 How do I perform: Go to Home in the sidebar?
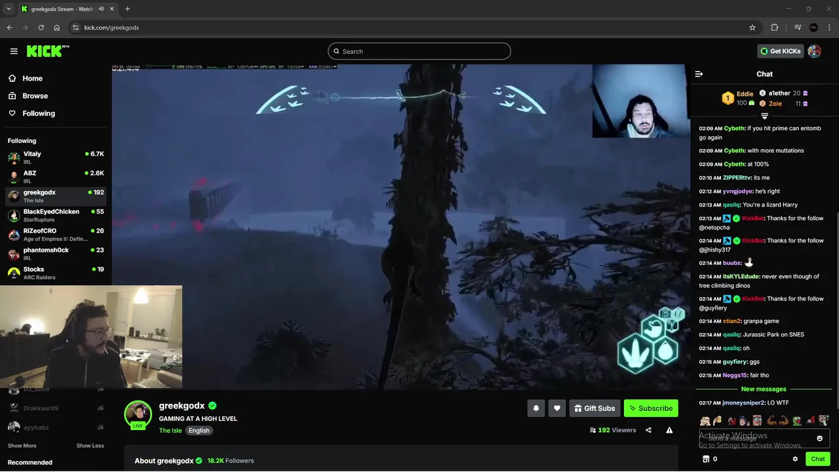tap(26, 78)
